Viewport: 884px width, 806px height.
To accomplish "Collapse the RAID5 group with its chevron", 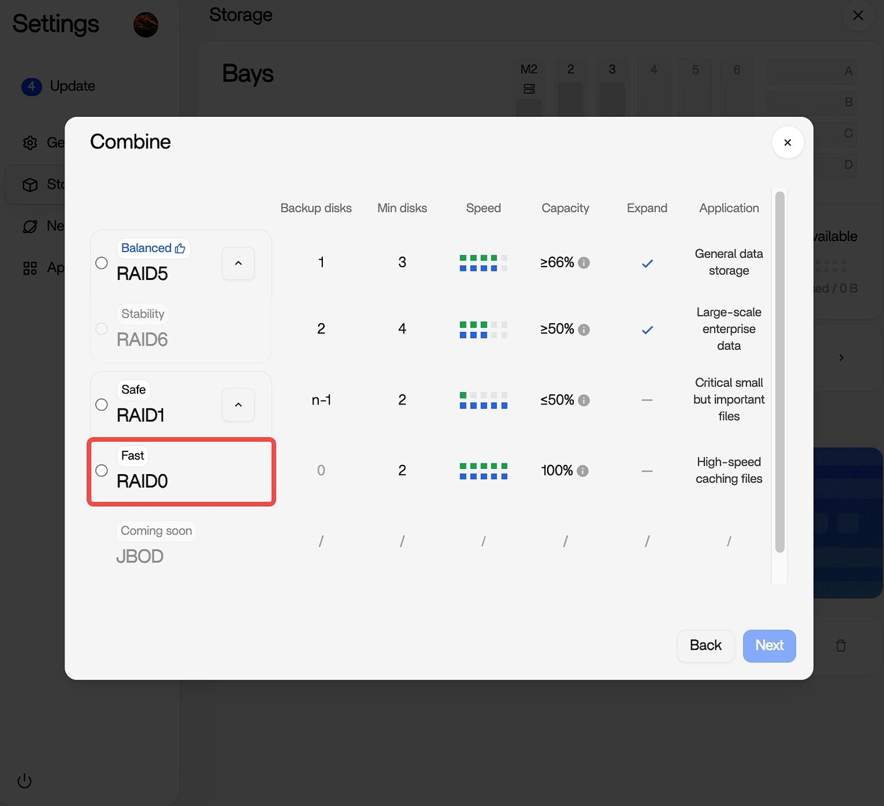I will 238,263.
